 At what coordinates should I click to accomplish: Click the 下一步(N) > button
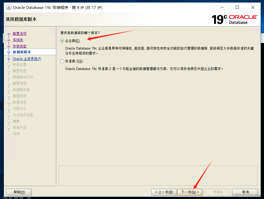click(x=190, y=192)
